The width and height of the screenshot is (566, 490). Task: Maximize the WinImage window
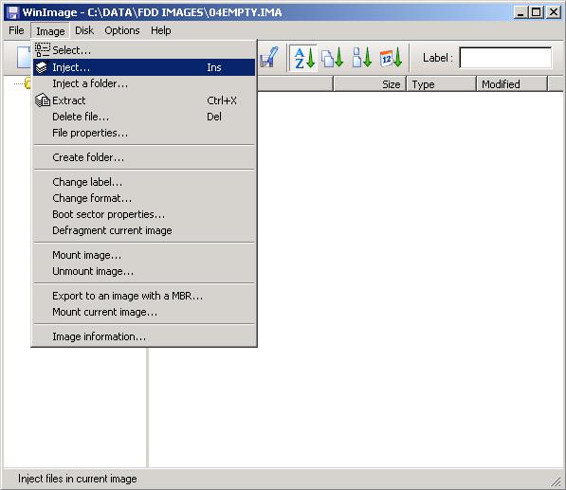[x=536, y=12]
